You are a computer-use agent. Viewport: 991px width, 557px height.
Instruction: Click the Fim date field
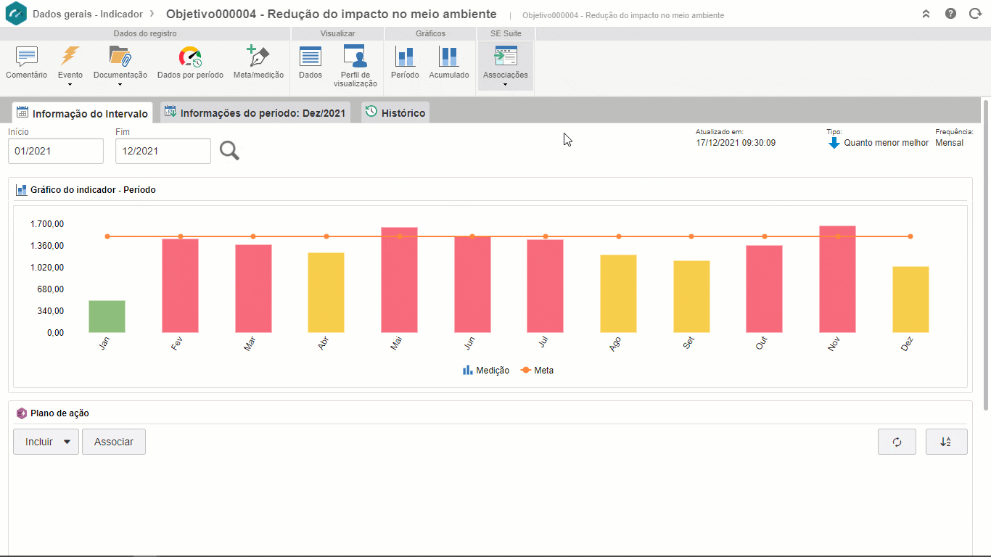(163, 151)
